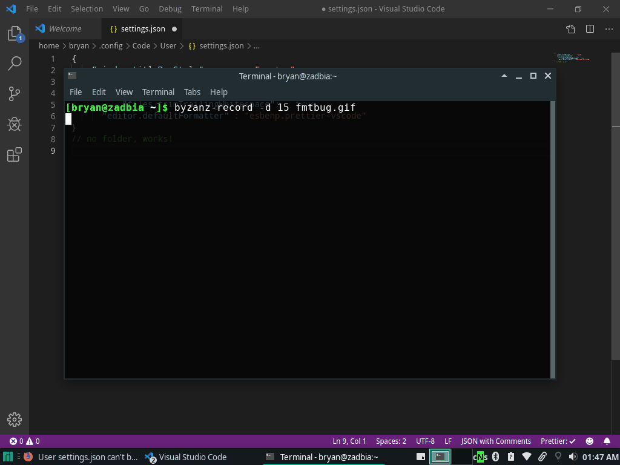
Task: Open VS Code Help menu
Action: pyautogui.click(x=240, y=8)
